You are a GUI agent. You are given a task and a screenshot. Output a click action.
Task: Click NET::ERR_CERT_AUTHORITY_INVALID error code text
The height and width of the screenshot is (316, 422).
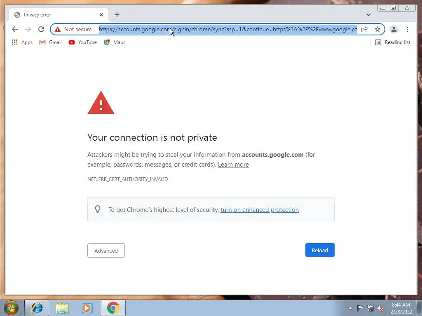(x=128, y=179)
